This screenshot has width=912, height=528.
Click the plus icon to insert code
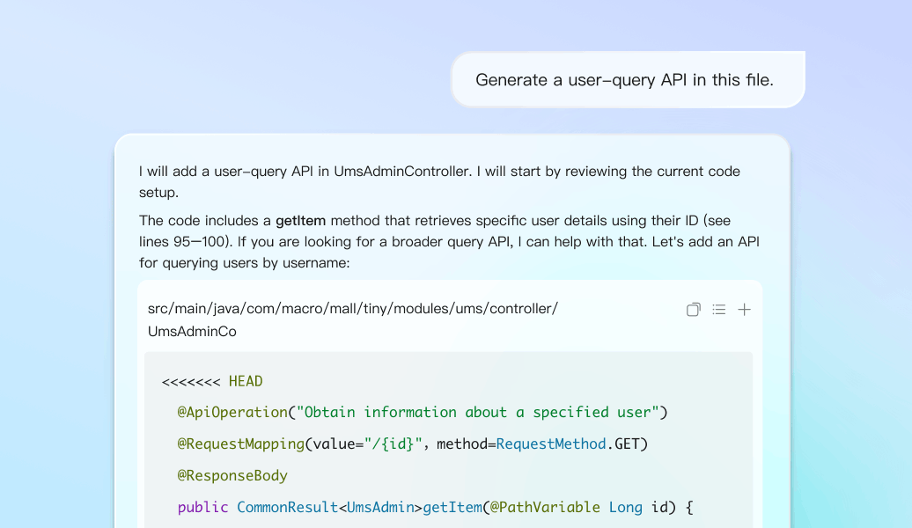tap(744, 310)
